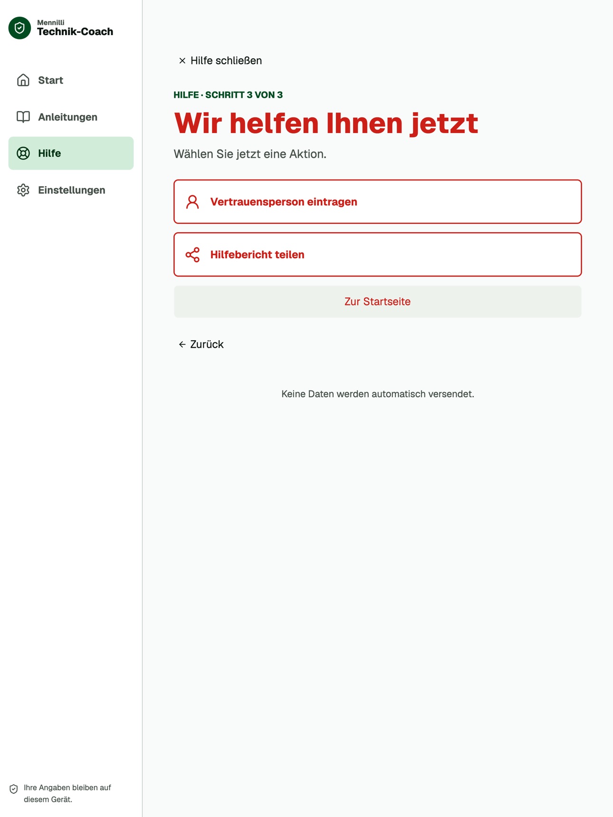This screenshot has height=817, width=613.
Task: Click the Hilfe schließen label
Action: click(x=226, y=61)
